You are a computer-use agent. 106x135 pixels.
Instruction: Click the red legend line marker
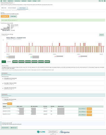coord(55,56)
